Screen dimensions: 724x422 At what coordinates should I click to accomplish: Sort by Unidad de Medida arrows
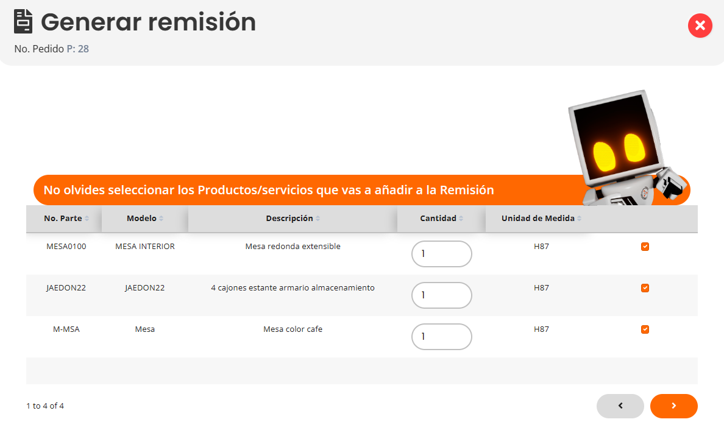[579, 219]
